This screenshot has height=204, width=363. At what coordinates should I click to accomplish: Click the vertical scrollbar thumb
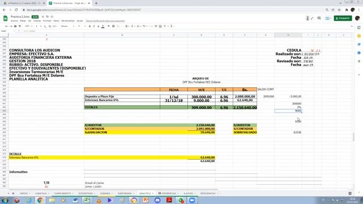[353, 137]
